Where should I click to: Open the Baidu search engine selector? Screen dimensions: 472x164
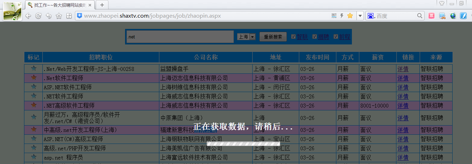coord(371,16)
